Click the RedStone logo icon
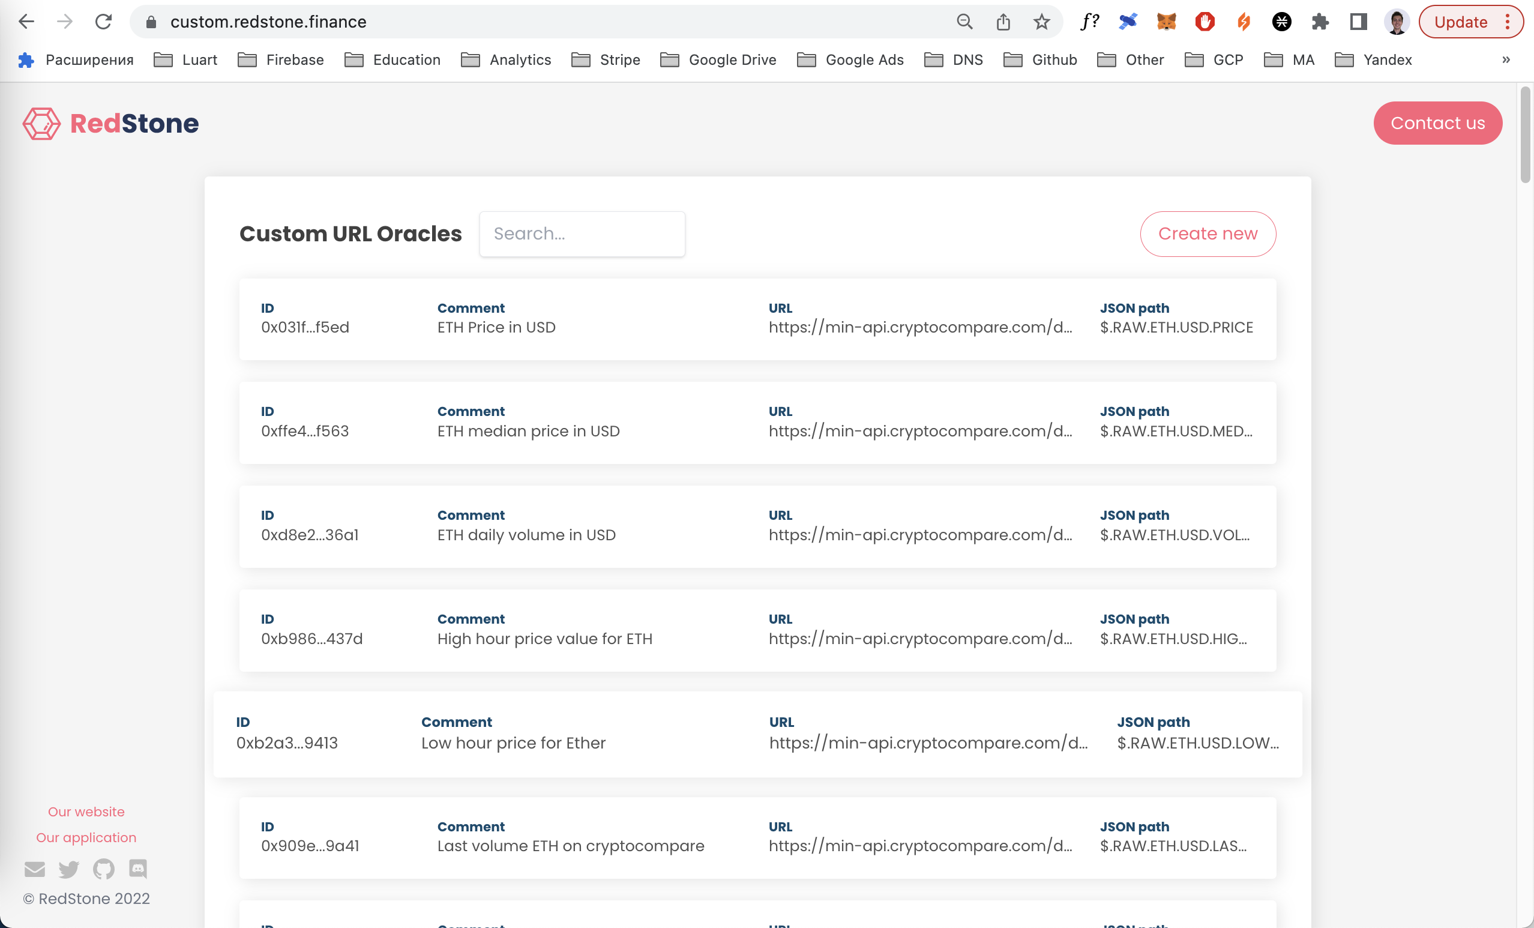The image size is (1534, 928). point(42,123)
